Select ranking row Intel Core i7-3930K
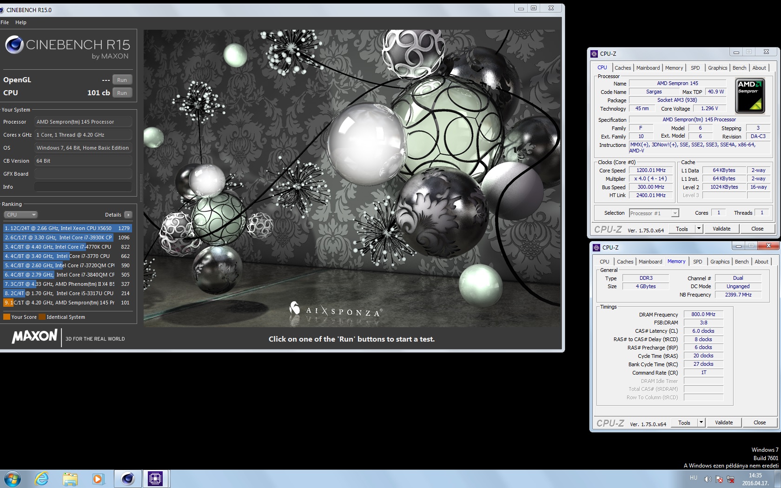Screen dimensions: 781x488 (x=67, y=237)
